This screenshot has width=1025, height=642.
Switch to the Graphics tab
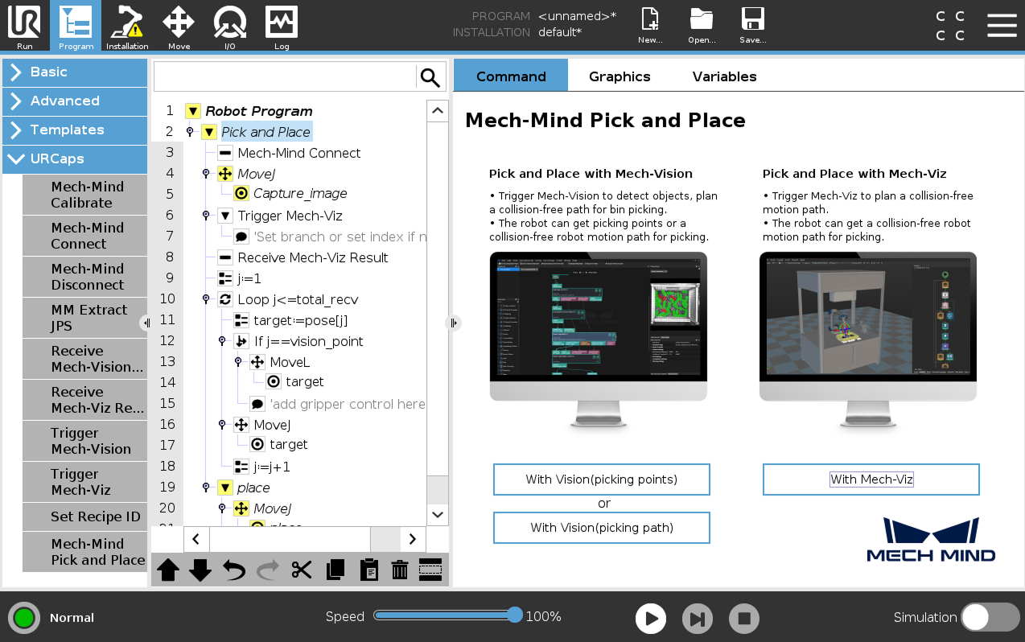pos(619,76)
